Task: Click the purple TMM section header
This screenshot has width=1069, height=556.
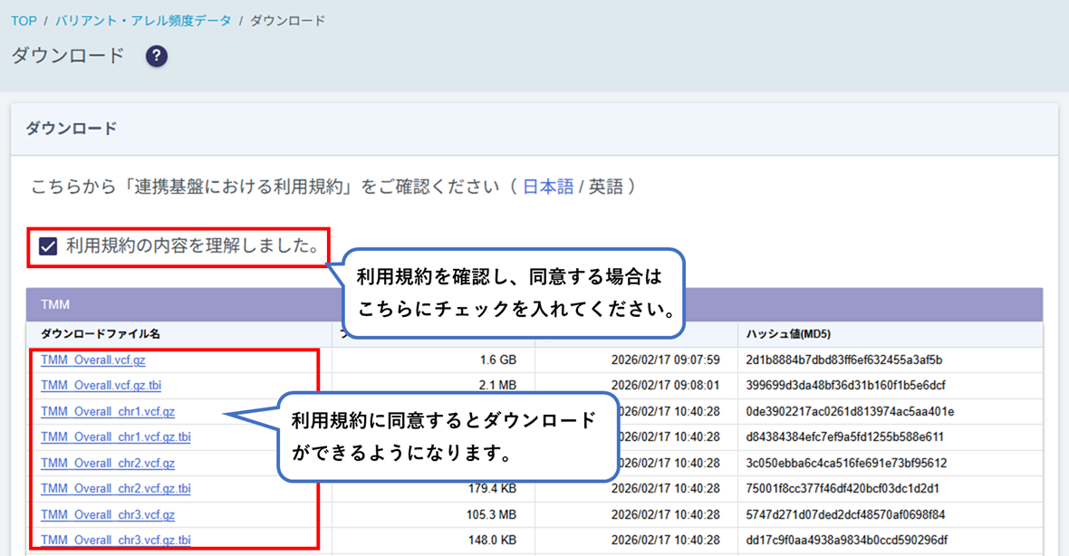Action: tap(181, 304)
